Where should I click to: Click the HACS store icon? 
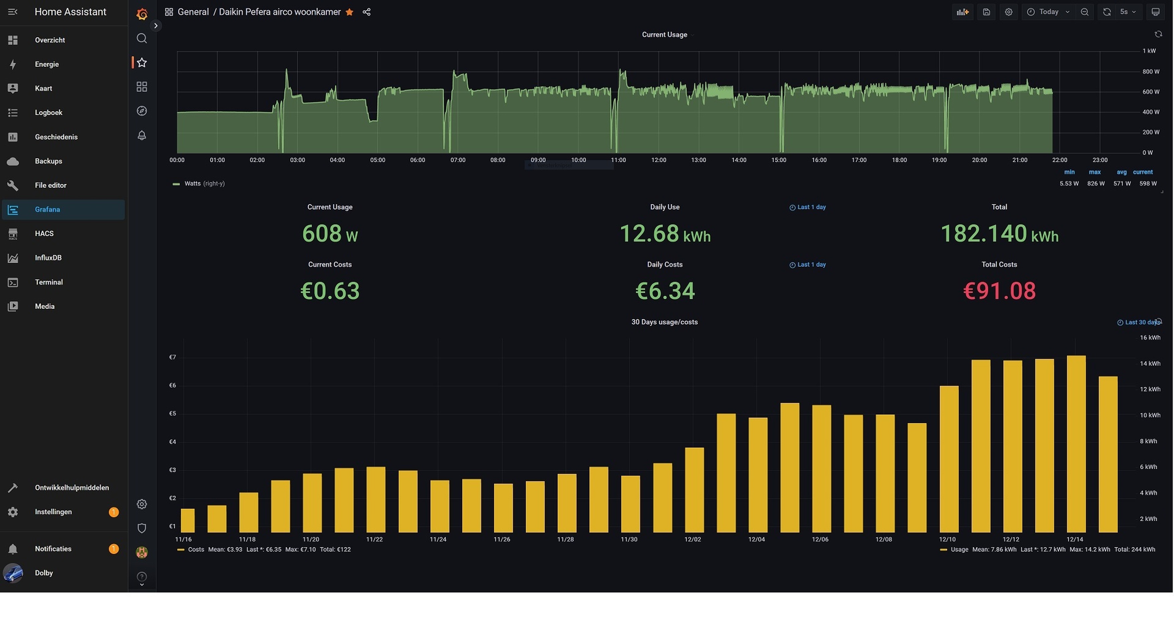click(13, 234)
